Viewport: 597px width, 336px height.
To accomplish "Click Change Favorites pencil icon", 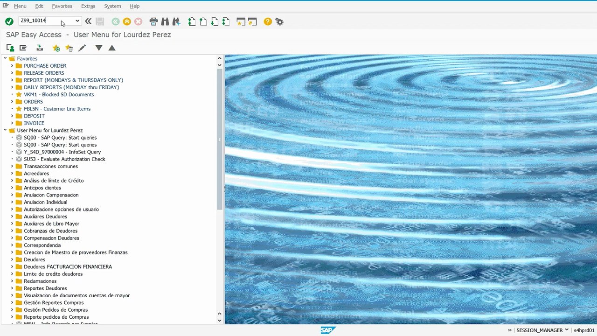I will click(x=82, y=48).
